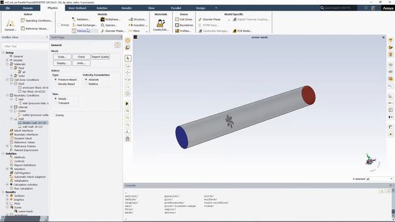Expand the Solid materials node
395x222 pixels.
(x=11, y=75)
